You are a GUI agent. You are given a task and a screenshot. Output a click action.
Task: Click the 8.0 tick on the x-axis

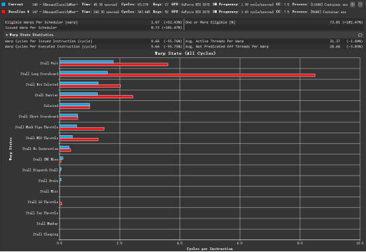click(300, 243)
